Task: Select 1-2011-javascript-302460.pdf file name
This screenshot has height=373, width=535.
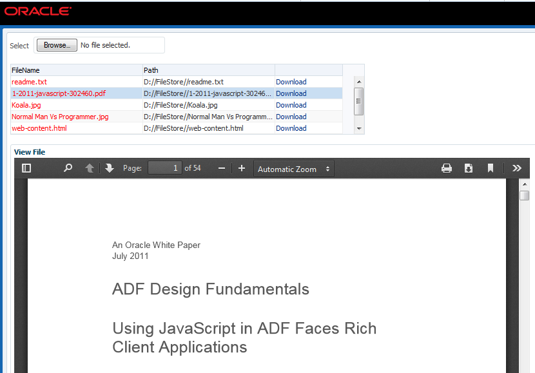Action: click(59, 93)
